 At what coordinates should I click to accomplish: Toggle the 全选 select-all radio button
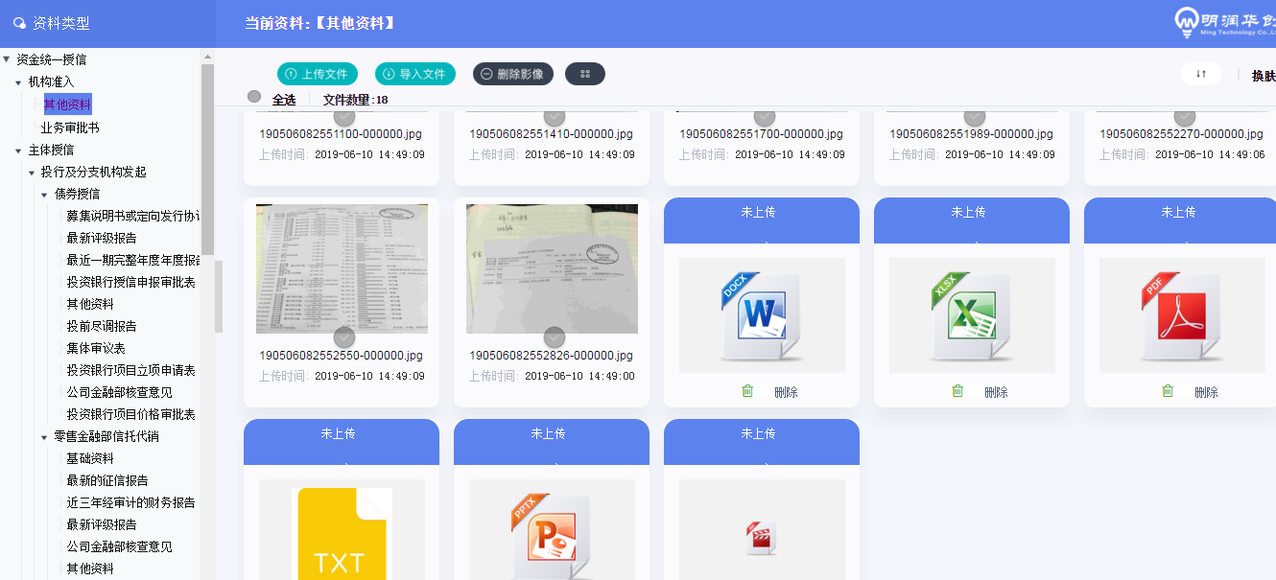tap(254, 97)
